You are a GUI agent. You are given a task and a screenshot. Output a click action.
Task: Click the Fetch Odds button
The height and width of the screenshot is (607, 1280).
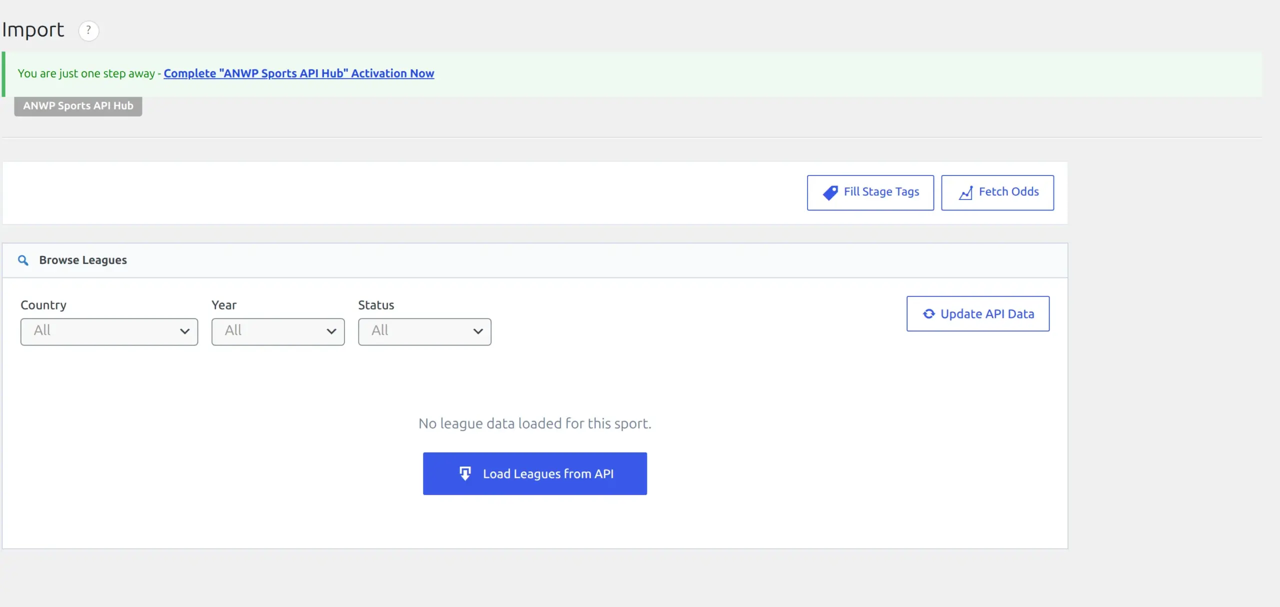tap(997, 192)
